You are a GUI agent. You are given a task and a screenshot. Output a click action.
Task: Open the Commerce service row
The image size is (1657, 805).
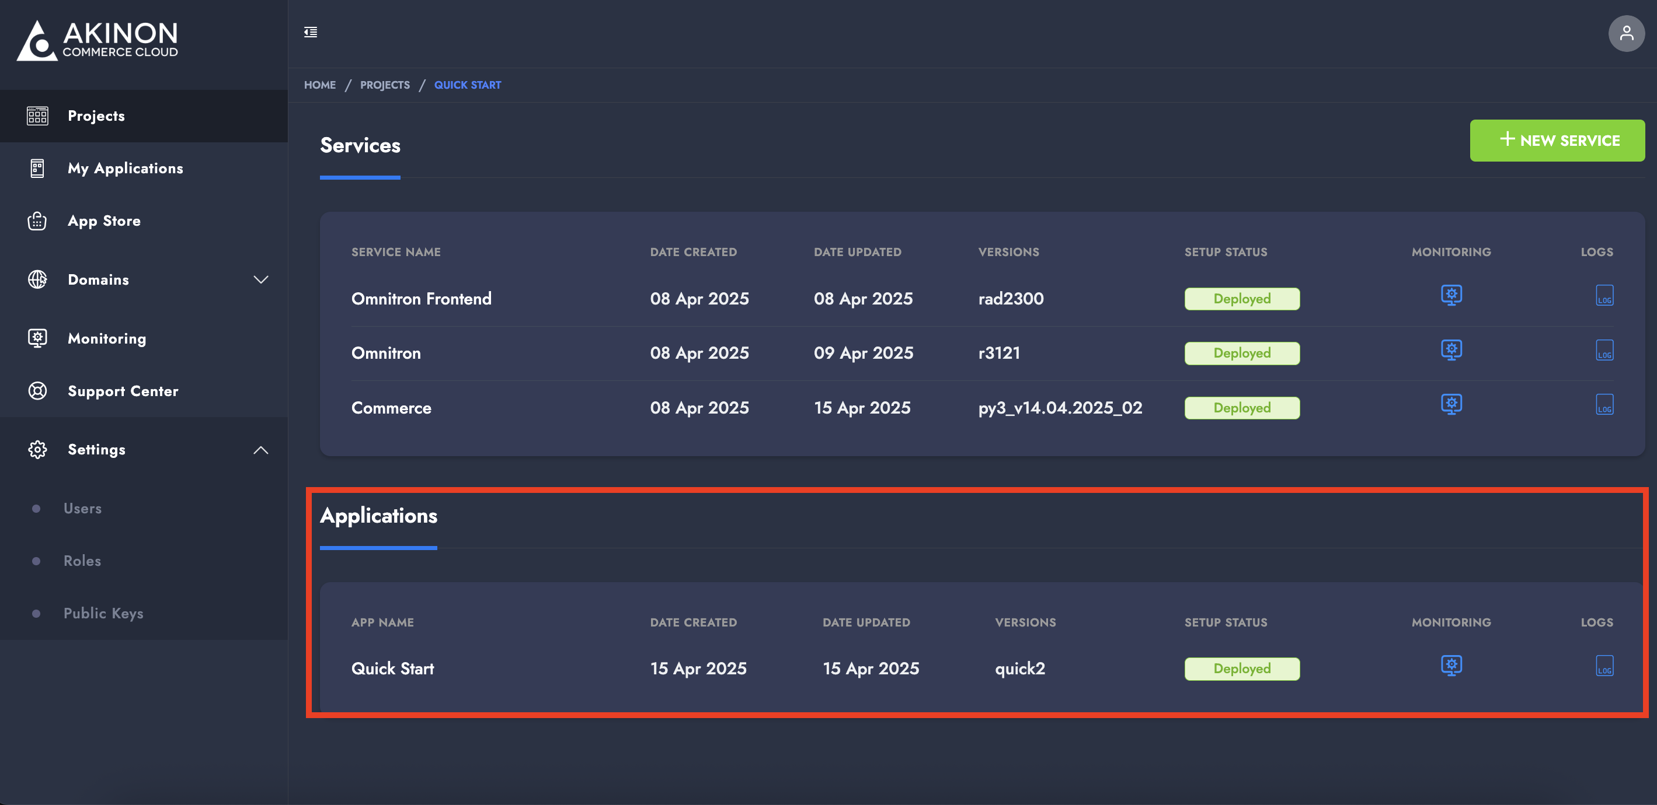(391, 408)
